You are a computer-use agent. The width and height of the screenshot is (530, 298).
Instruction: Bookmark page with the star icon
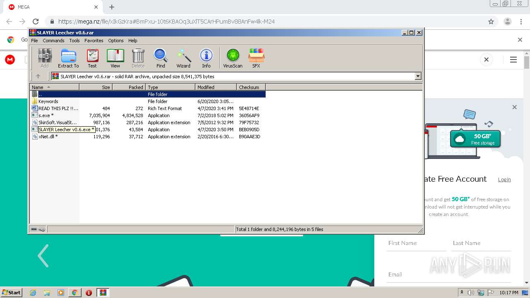click(491, 22)
